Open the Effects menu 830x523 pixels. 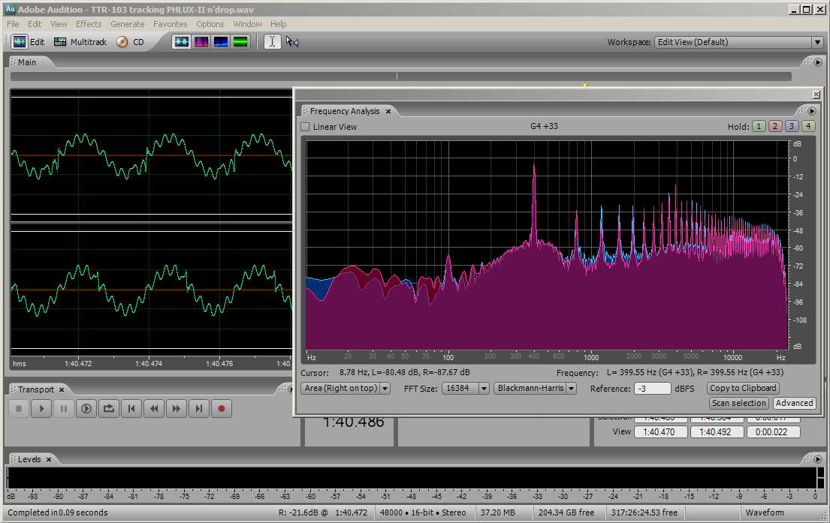pos(89,24)
